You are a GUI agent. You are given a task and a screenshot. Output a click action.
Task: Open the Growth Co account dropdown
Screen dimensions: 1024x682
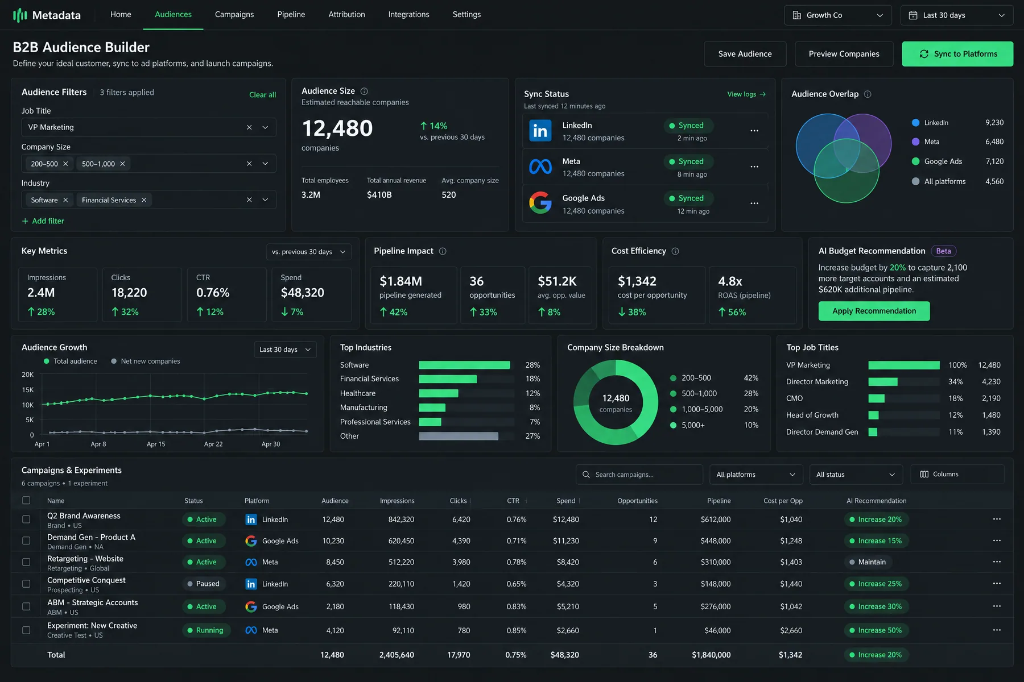[838, 15]
